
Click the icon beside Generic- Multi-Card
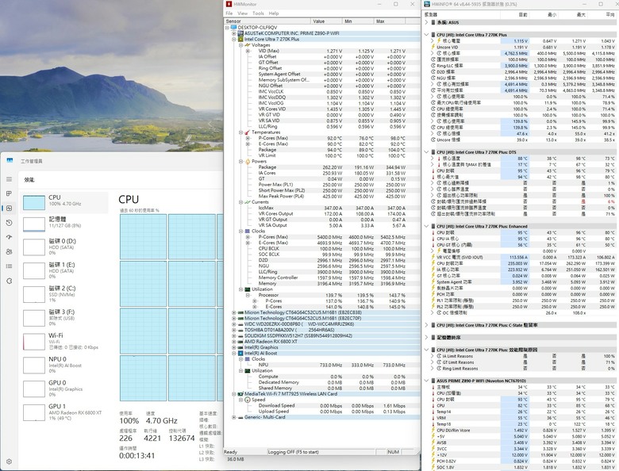240,417
